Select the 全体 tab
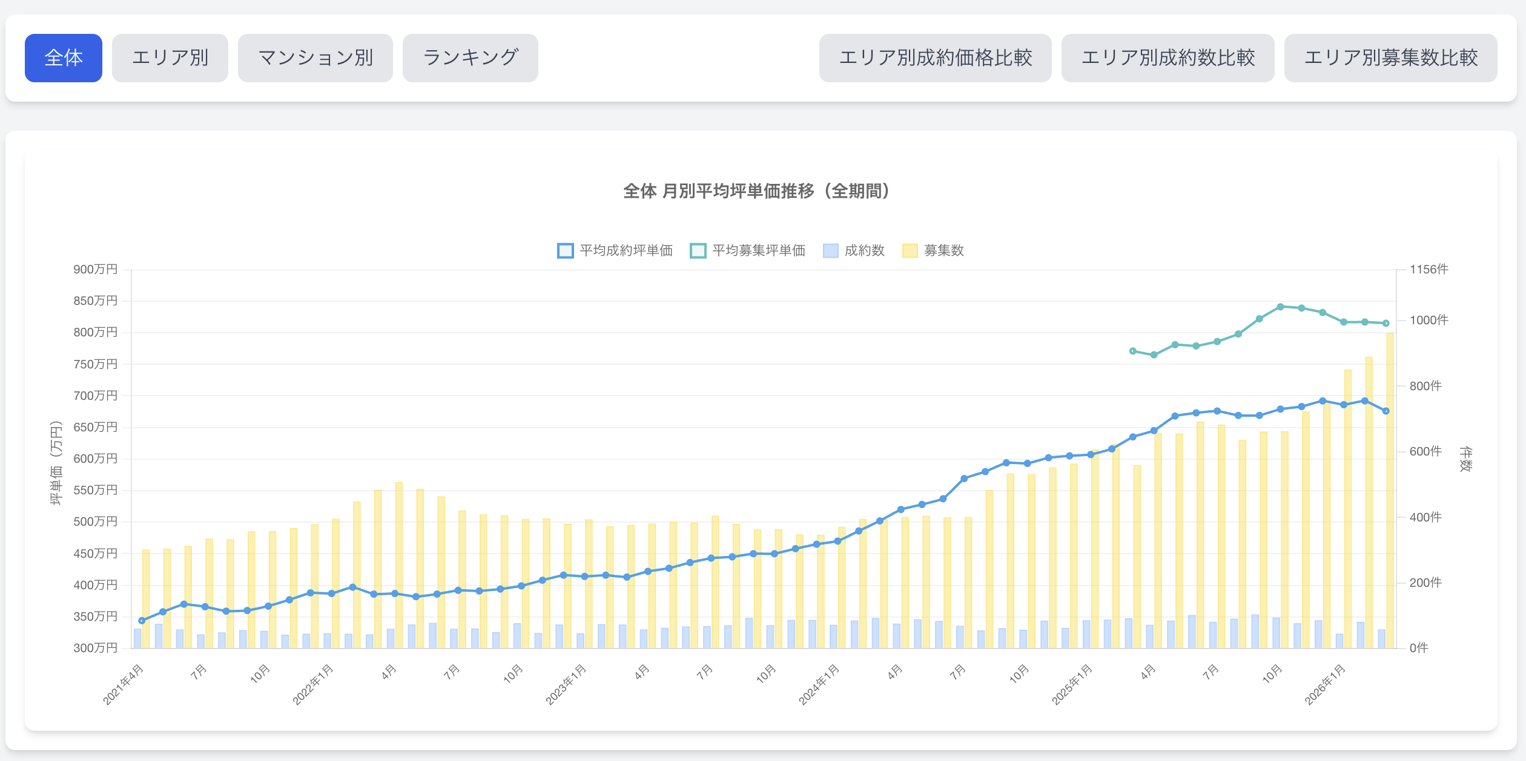This screenshot has height=761, width=1526. [x=64, y=58]
